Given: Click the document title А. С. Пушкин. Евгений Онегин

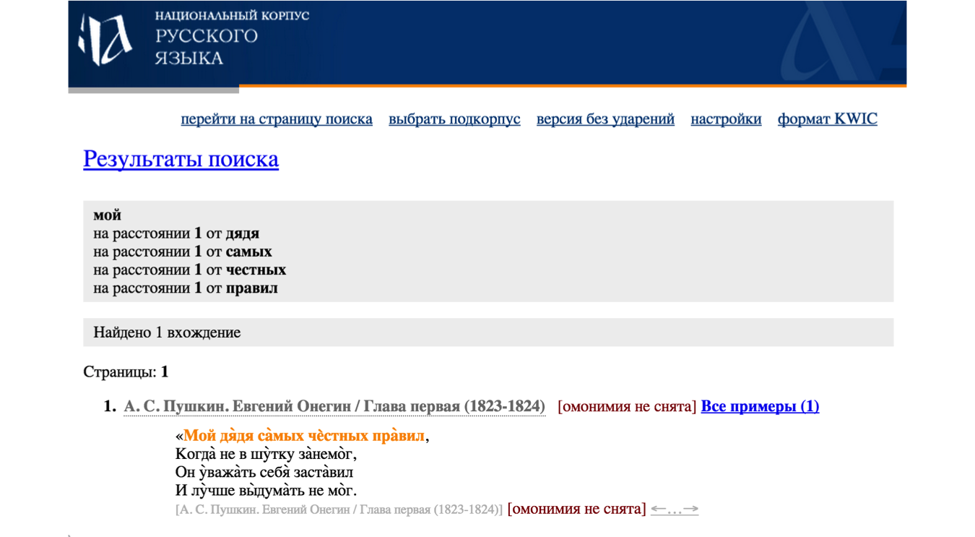Looking at the screenshot, I should [334, 406].
